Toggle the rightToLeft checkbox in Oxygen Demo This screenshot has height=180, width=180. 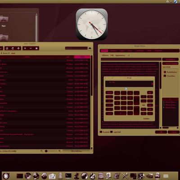click(x=116, y=132)
